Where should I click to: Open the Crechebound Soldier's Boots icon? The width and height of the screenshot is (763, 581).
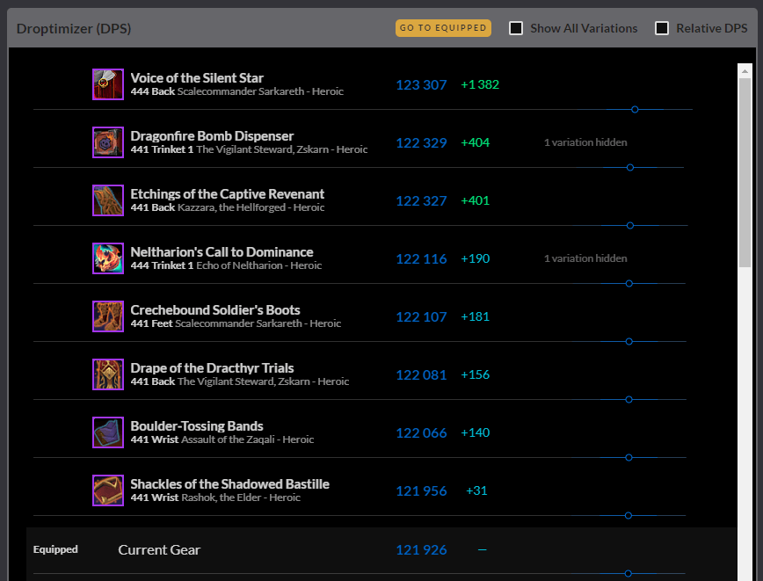click(x=108, y=316)
